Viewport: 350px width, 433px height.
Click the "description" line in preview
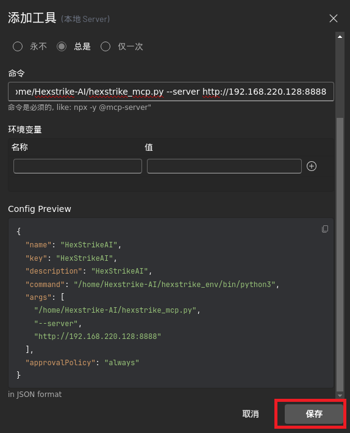tap(89, 271)
